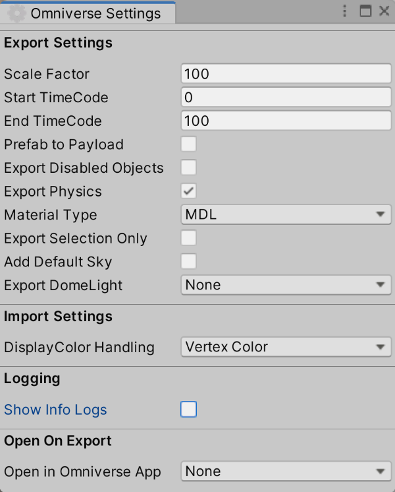Viewport: 395px width, 492px height.
Task: Close the Omniverse Settings panel
Action: 384,11
